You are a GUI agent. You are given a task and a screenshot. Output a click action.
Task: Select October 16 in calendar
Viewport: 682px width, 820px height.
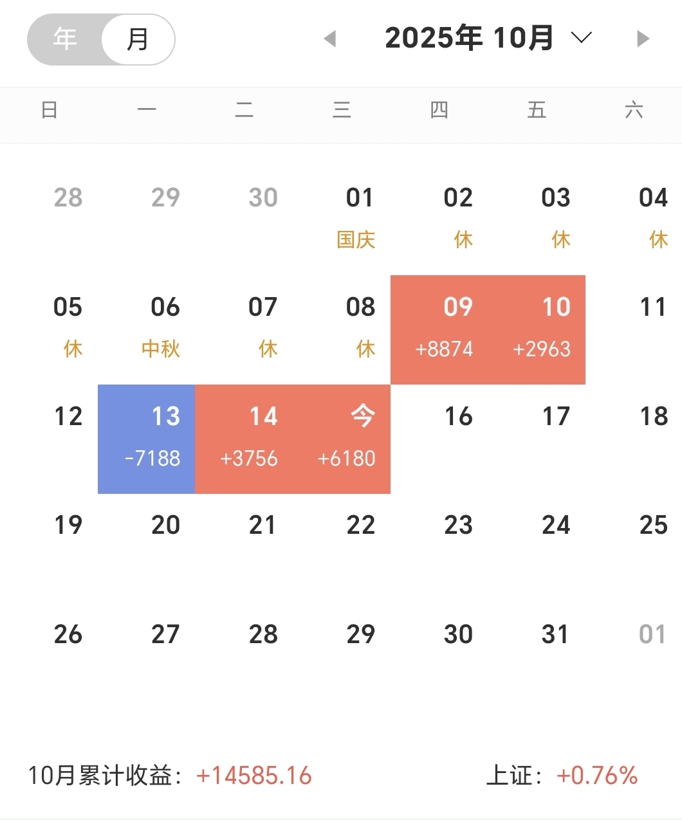point(439,439)
